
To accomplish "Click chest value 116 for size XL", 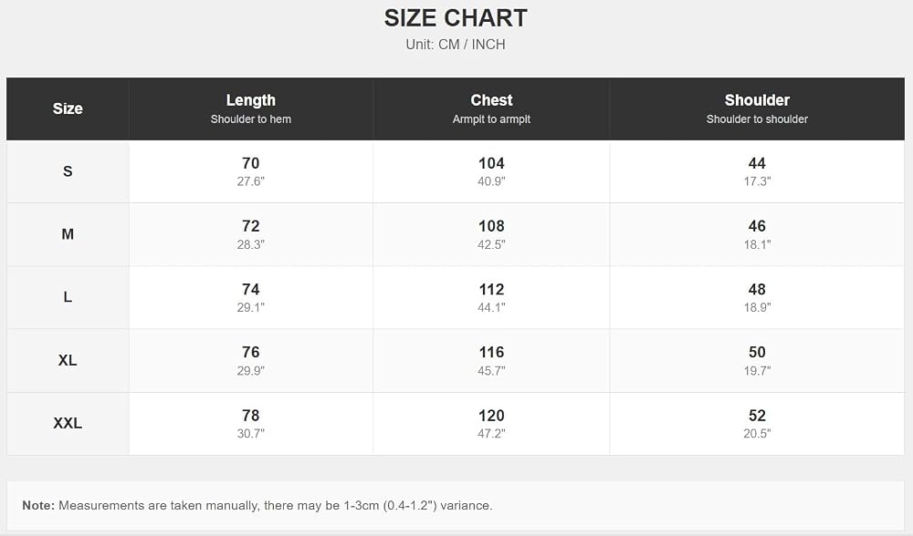I will [491, 352].
